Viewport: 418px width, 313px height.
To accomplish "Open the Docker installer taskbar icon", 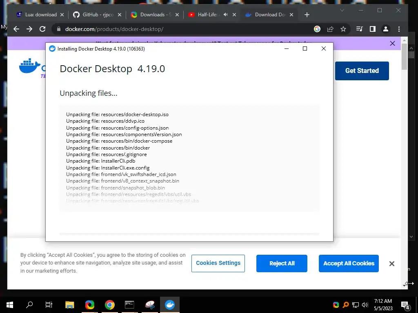I will coord(169,305).
